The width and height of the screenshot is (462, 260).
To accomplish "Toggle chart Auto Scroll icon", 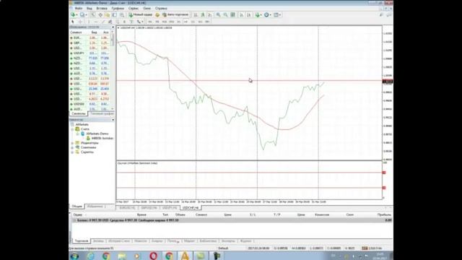I will (241, 14).
